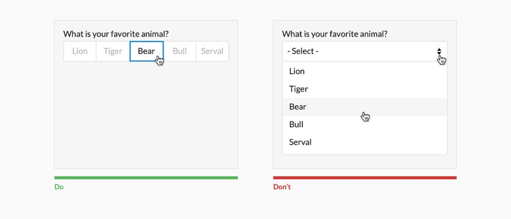Pick Serval in the segmented button row
Screen dimensions: 511x219
point(212,51)
